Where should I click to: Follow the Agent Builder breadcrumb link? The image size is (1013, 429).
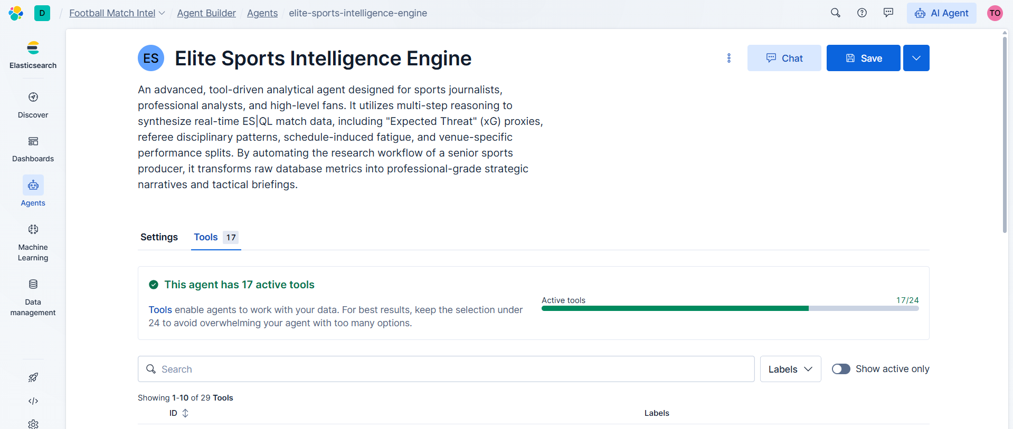coord(206,13)
